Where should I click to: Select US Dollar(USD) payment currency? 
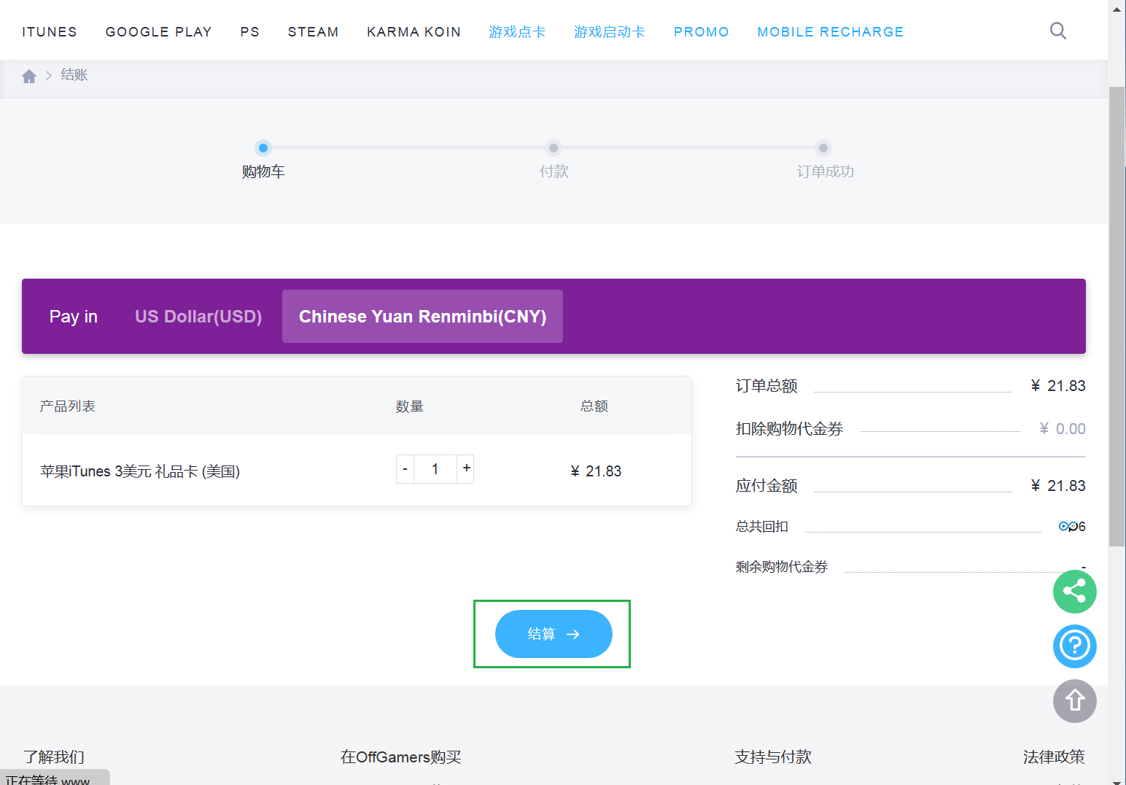coord(198,317)
